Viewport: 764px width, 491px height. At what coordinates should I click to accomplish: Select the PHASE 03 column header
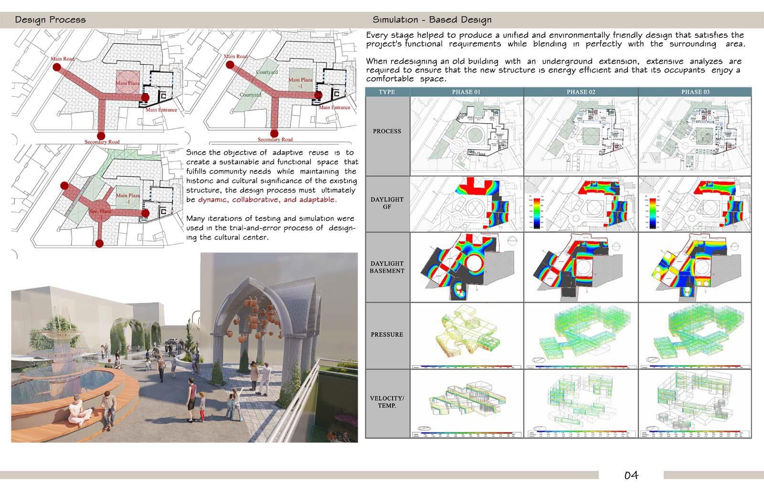click(x=695, y=92)
